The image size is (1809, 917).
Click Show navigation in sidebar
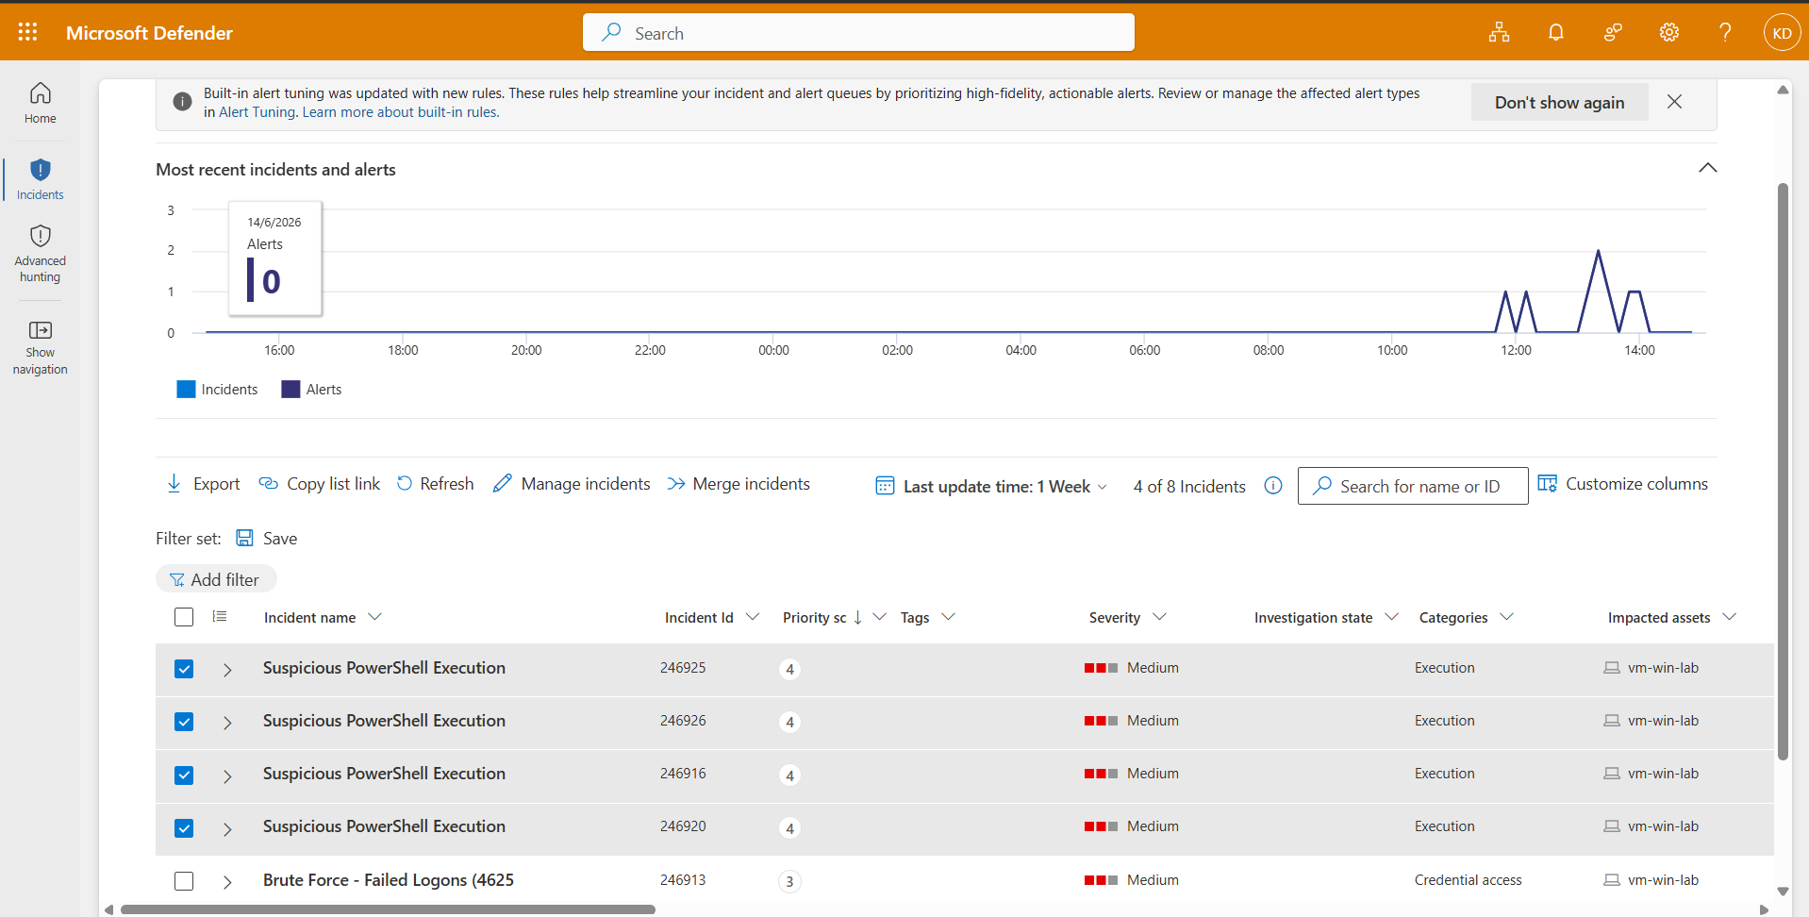[41, 347]
